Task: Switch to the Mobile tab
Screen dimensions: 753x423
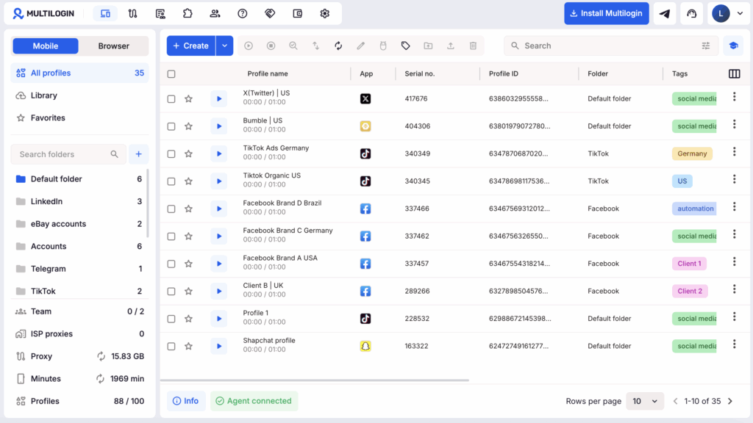Action: pyautogui.click(x=46, y=46)
